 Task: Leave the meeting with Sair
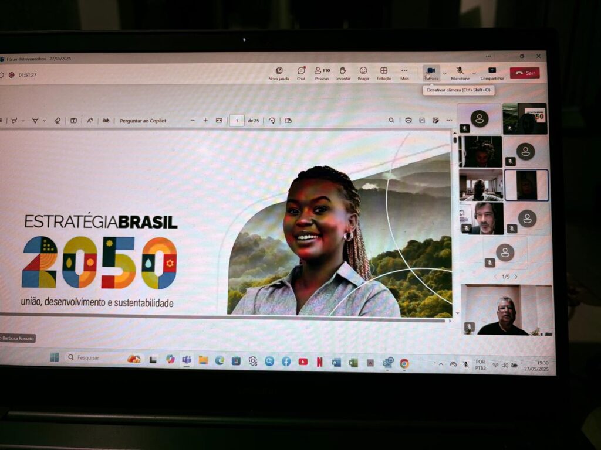(x=525, y=73)
